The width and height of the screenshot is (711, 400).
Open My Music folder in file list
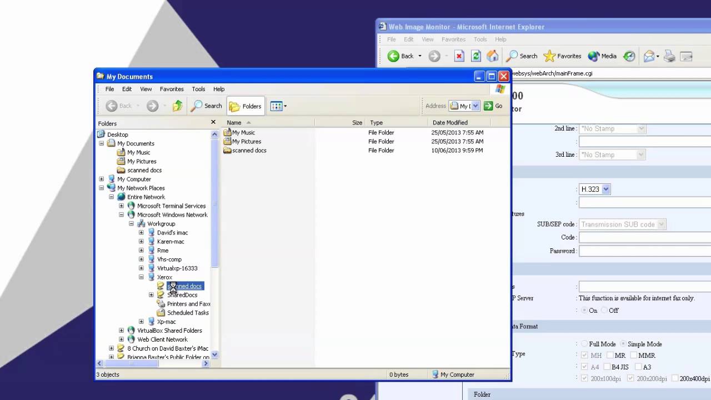(x=239, y=133)
